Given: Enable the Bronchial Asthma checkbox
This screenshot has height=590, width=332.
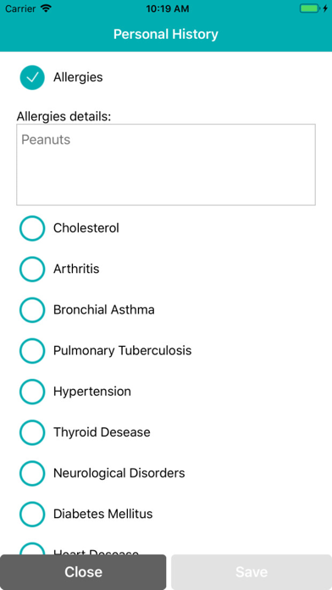Looking at the screenshot, I should click(x=32, y=309).
